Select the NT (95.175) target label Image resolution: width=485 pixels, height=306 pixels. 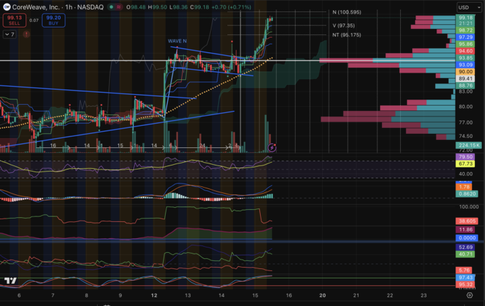tap(347, 35)
